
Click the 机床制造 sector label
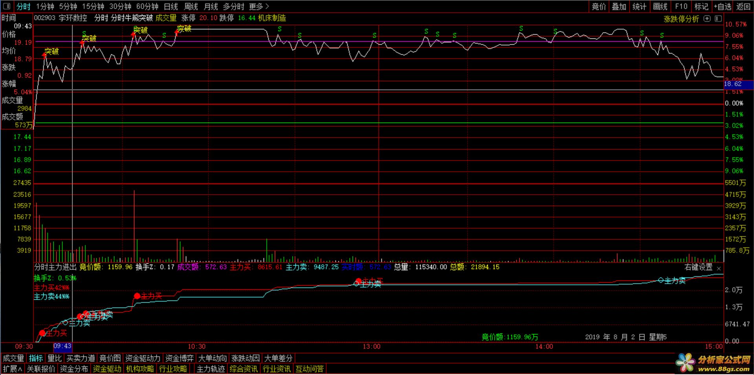pyautogui.click(x=272, y=18)
